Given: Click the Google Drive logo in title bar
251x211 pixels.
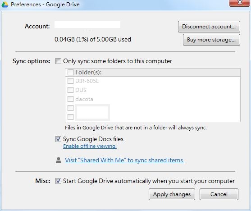Looking at the screenshot, I should coord(5,5).
